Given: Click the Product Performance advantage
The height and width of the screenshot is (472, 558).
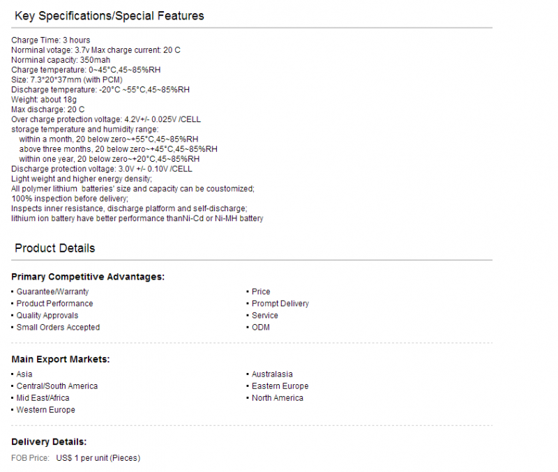Looking at the screenshot, I should coord(55,303).
